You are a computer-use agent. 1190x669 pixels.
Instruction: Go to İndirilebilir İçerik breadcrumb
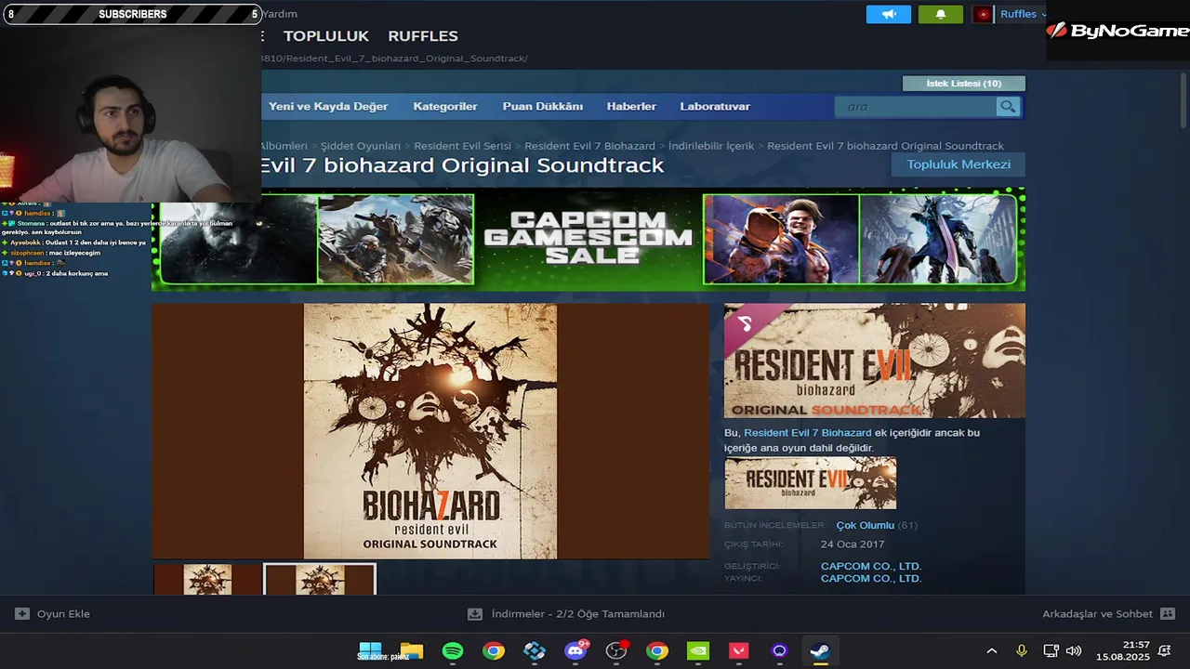tap(711, 146)
